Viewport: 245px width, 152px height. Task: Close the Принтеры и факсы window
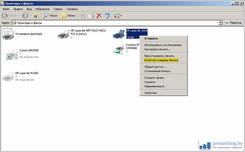pyautogui.click(x=241, y=3)
